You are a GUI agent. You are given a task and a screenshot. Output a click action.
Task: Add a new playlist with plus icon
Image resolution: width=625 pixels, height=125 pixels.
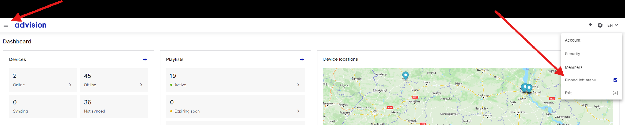click(302, 59)
